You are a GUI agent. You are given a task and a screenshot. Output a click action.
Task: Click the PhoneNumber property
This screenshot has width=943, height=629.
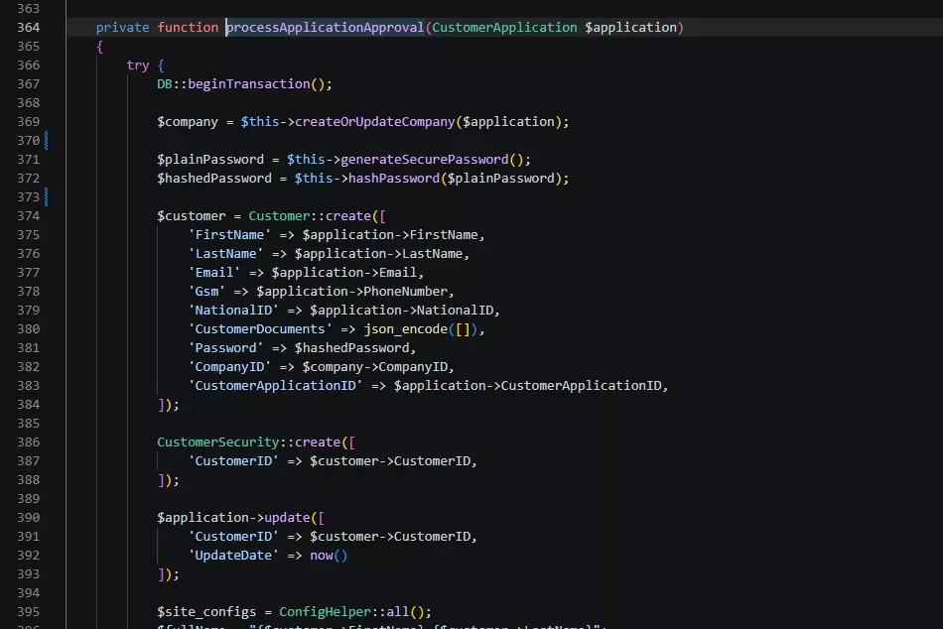(406, 291)
